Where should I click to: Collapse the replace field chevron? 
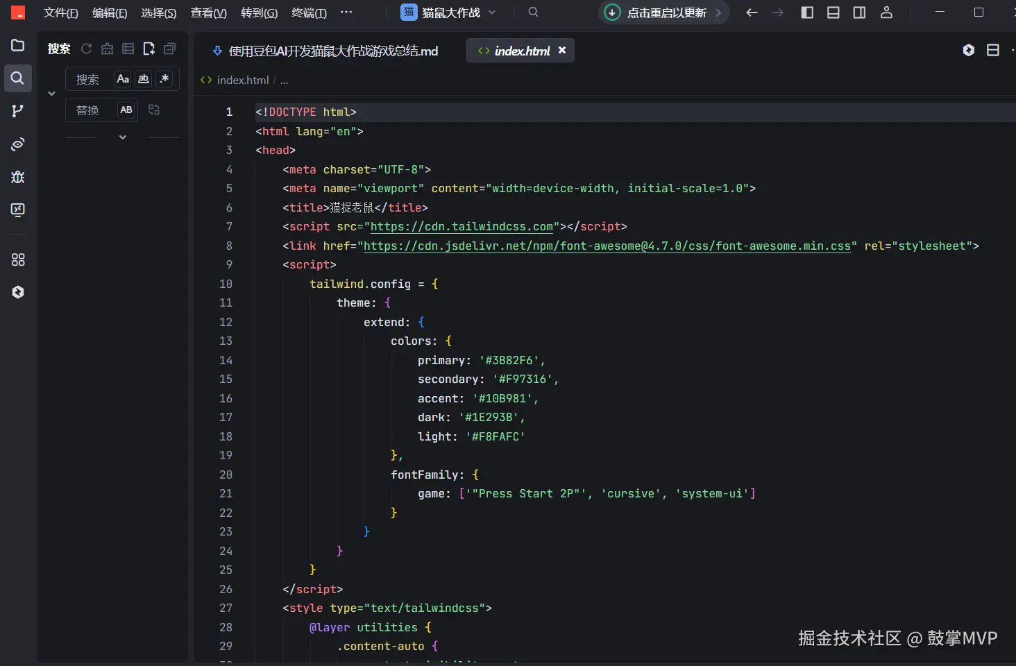tap(51, 94)
